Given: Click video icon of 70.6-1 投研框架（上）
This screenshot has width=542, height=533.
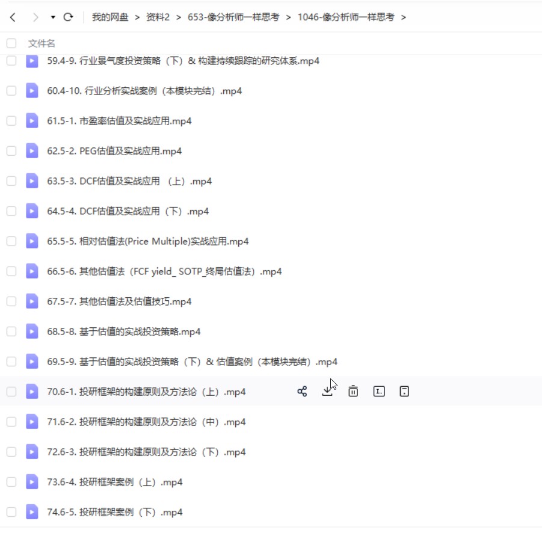Looking at the screenshot, I should [x=32, y=391].
